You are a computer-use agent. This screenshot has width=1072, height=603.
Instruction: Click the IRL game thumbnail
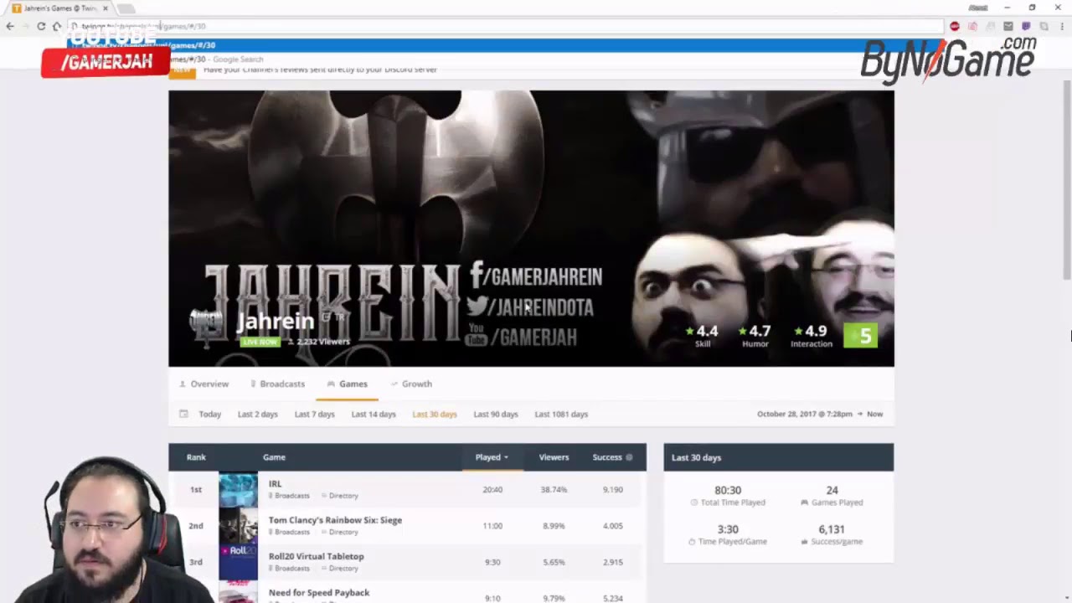click(x=239, y=489)
